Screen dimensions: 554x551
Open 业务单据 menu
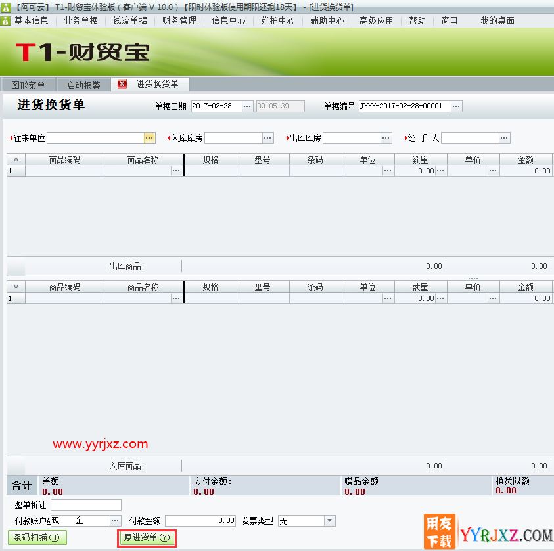81,21
